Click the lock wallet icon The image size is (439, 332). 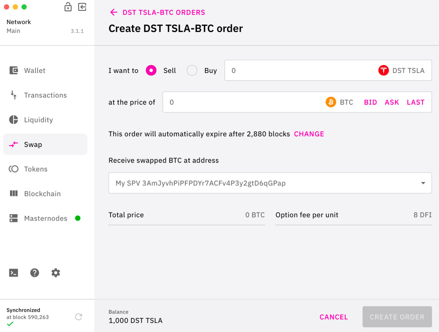pos(68,7)
